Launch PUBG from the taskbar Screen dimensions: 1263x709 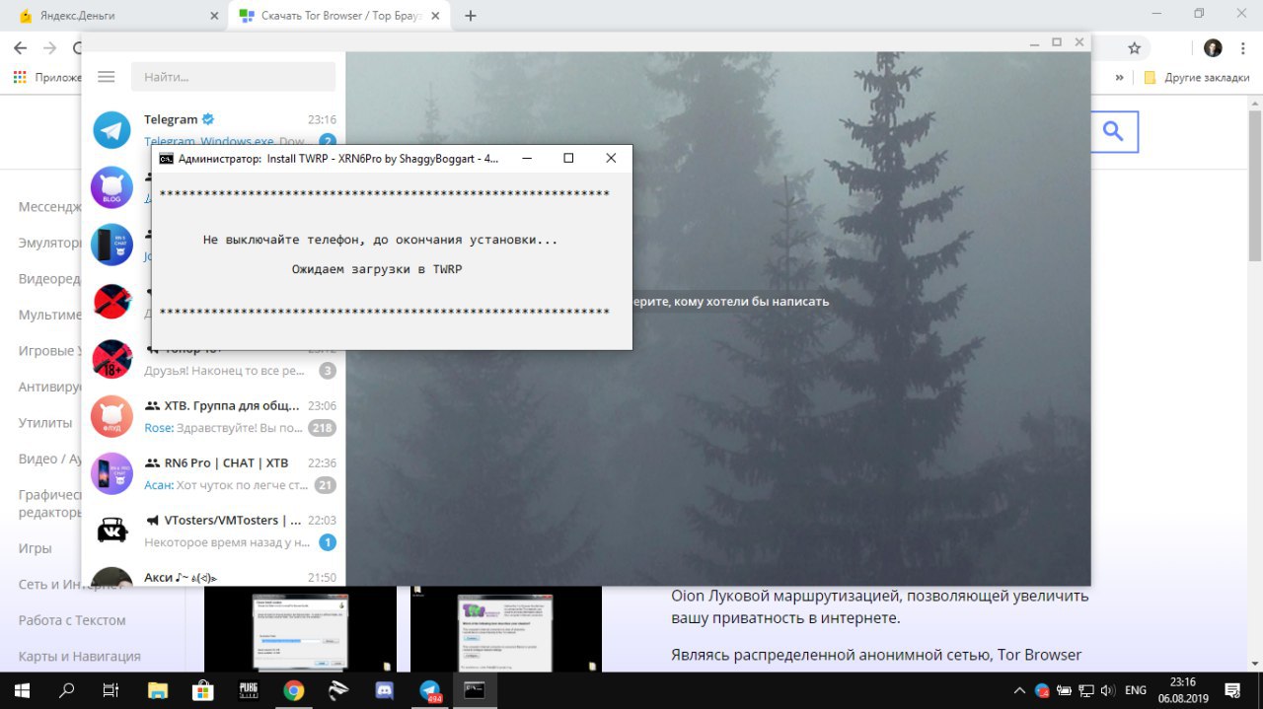pyautogui.click(x=248, y=690)
